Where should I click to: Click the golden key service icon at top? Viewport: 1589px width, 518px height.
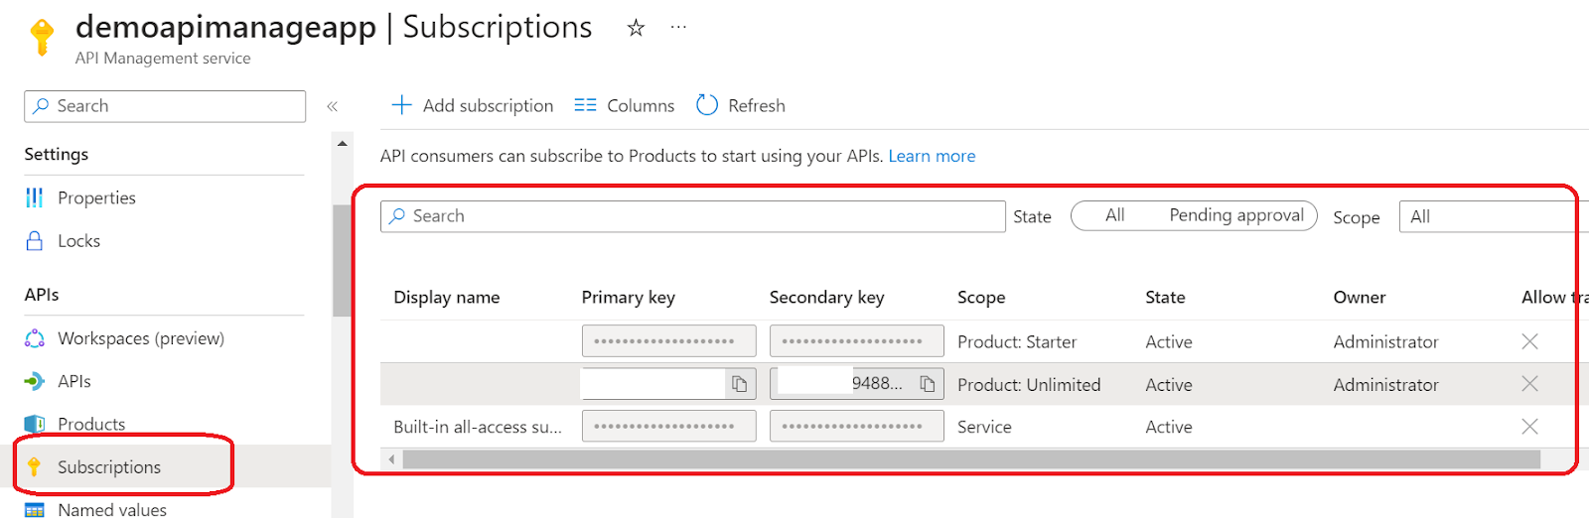42,38
